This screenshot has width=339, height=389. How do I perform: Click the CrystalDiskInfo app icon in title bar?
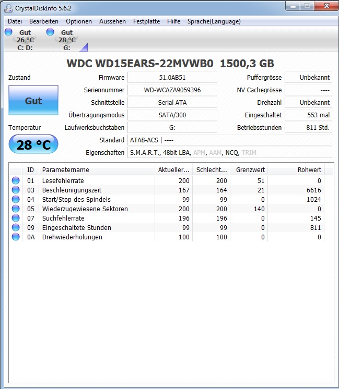(x=8, y=8)
